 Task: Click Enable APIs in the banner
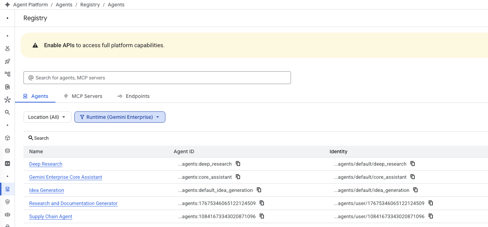click(59, 45)
